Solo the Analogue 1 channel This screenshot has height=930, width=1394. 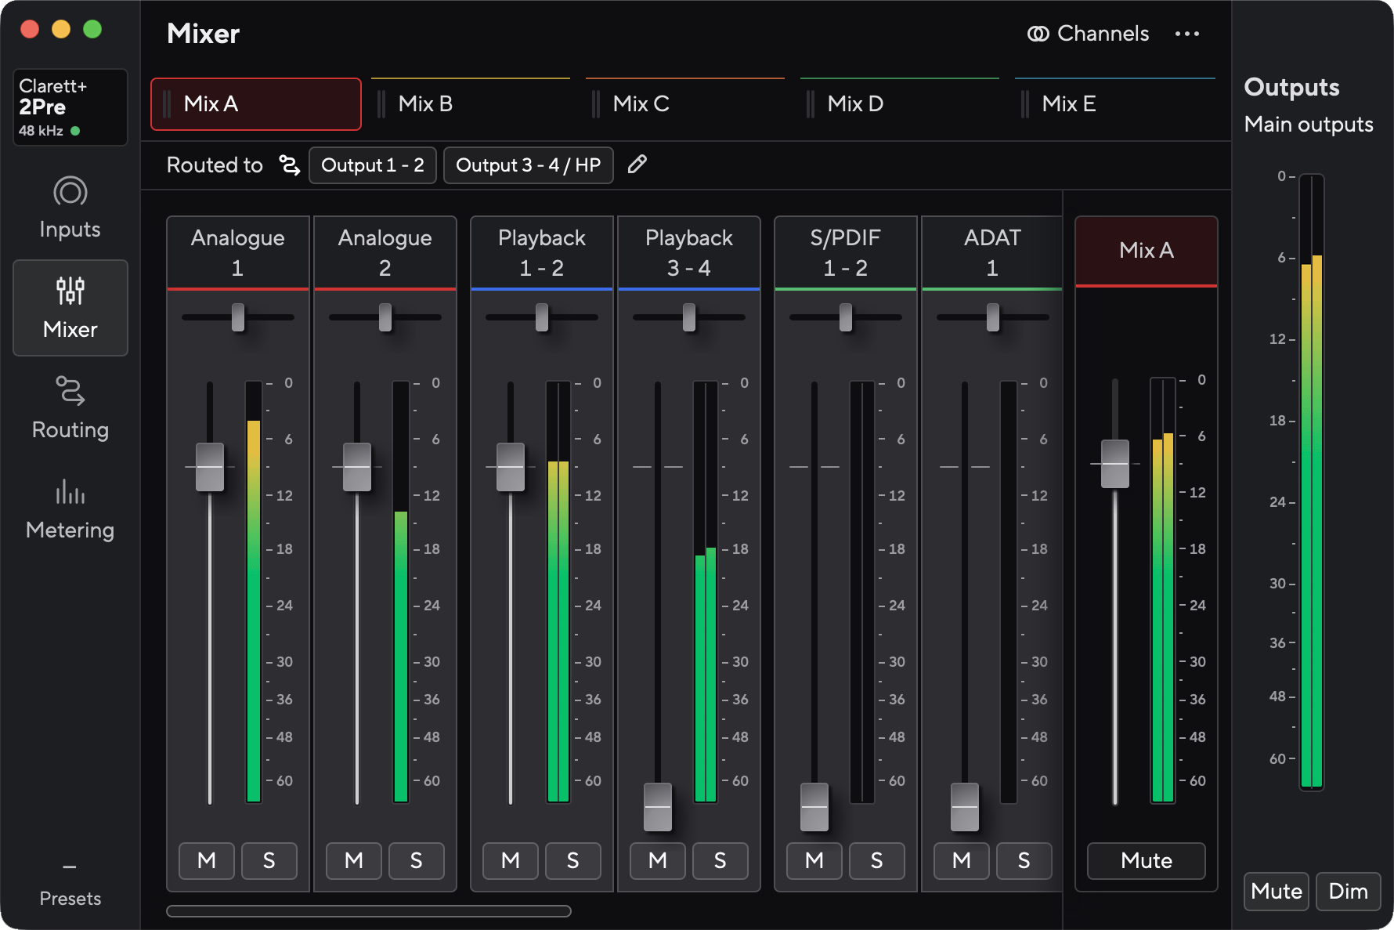[x=269, y=861]
